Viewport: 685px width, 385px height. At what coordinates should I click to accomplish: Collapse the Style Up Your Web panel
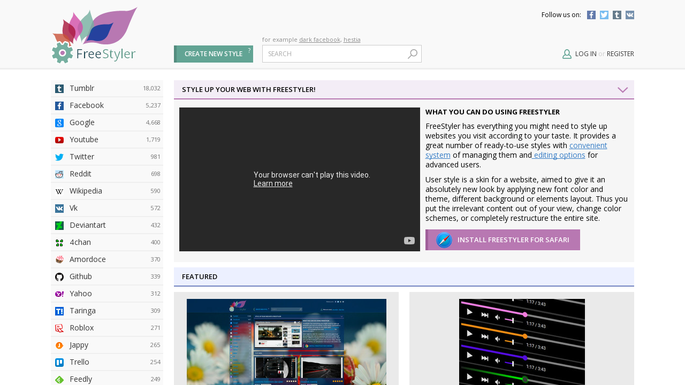tap(622, 90)
